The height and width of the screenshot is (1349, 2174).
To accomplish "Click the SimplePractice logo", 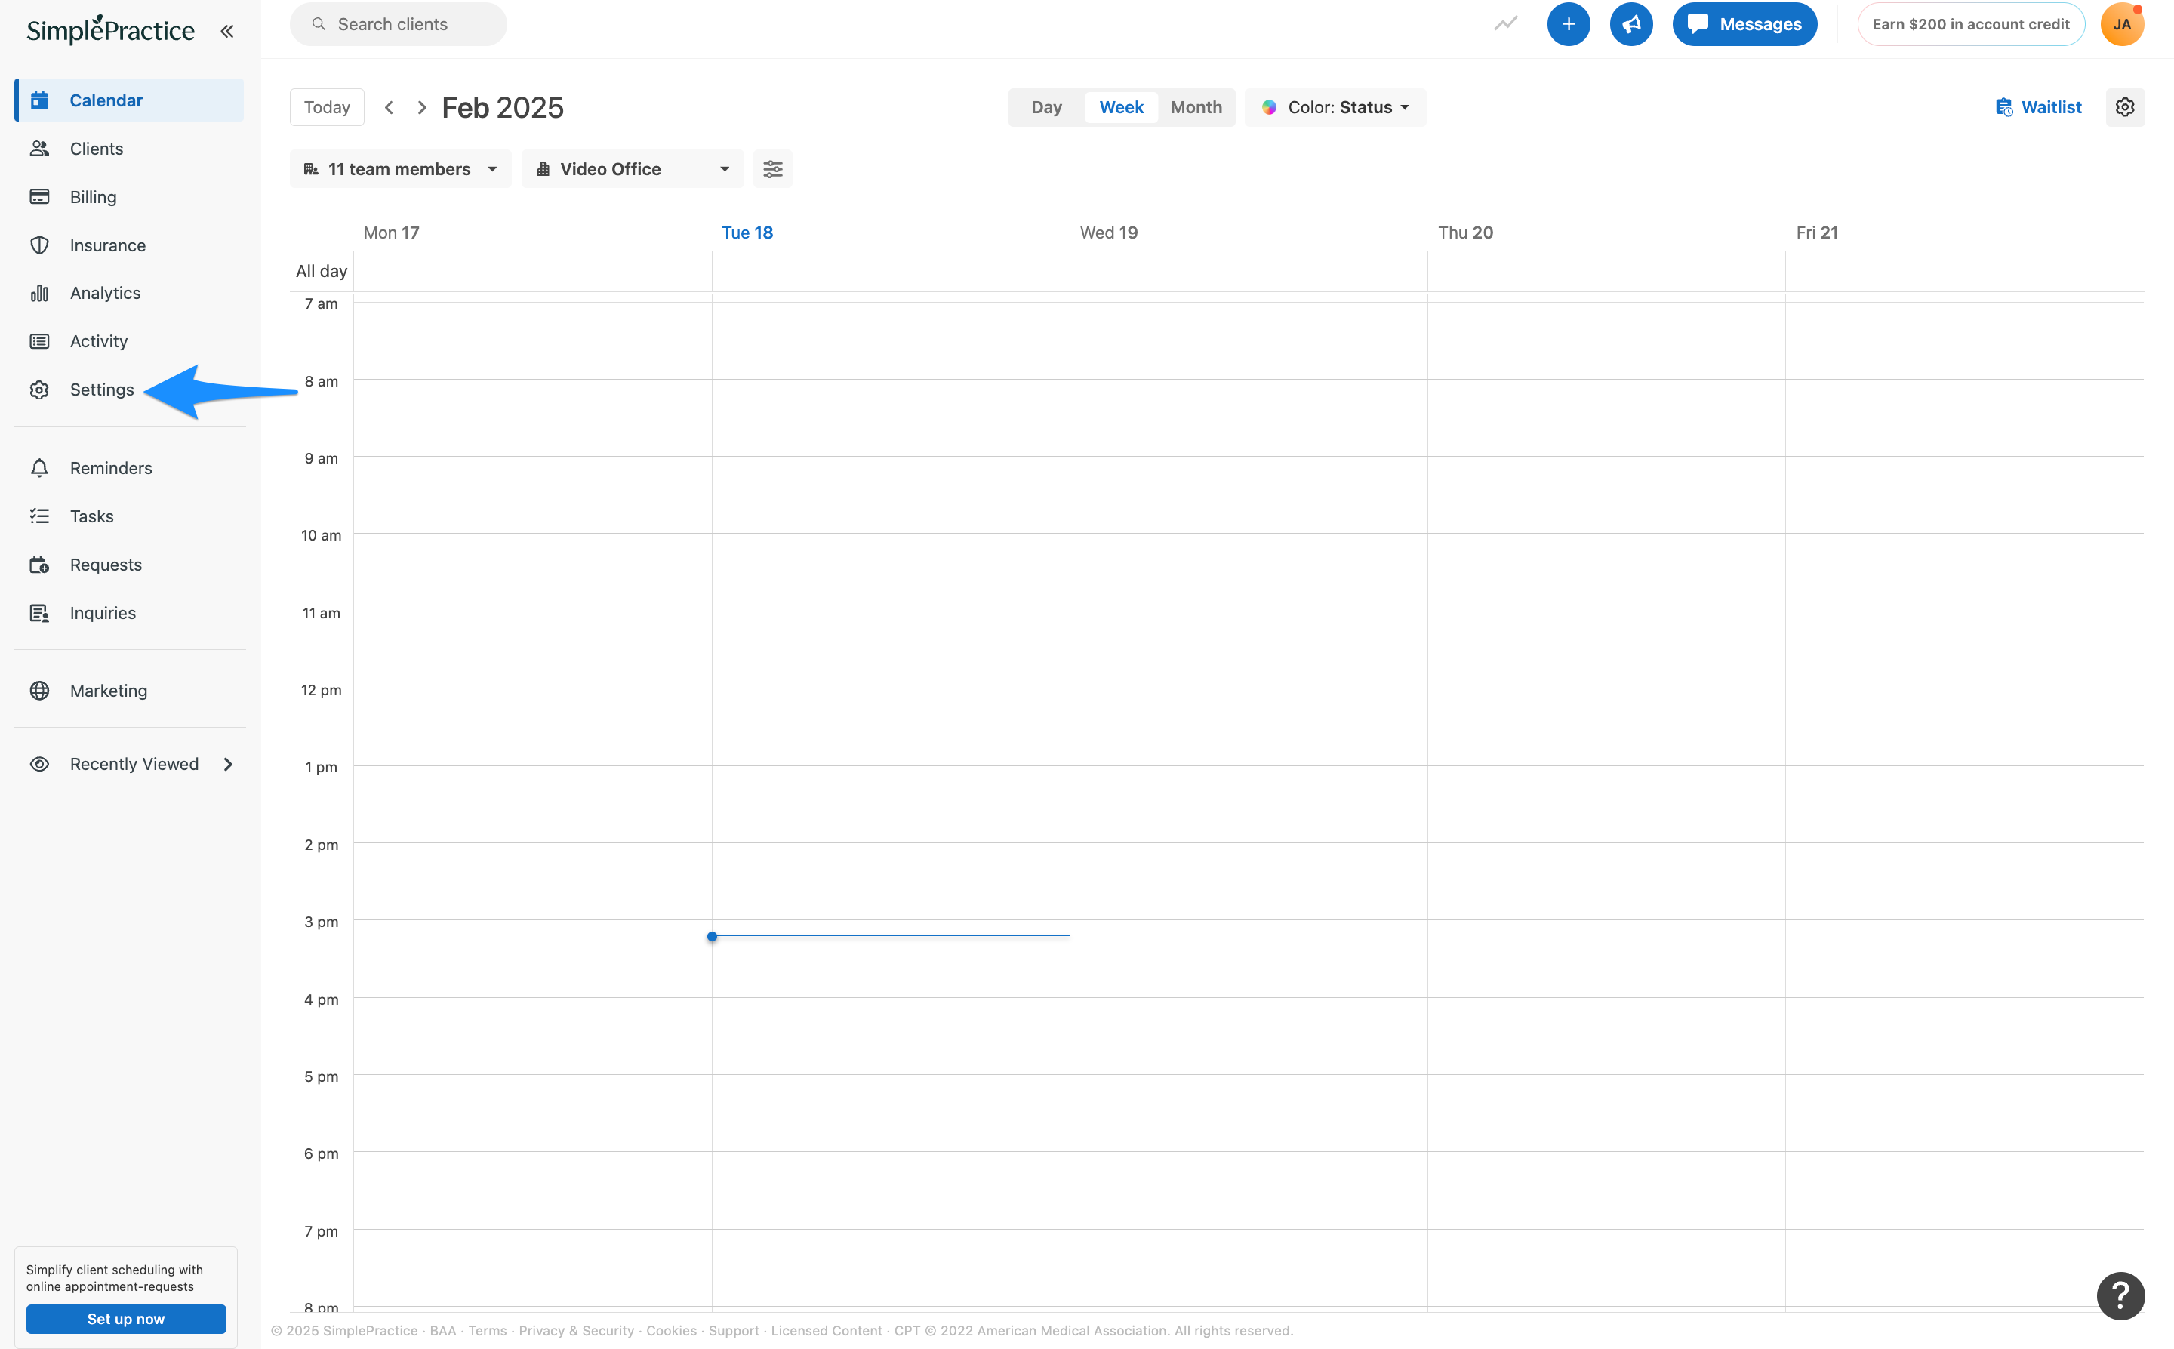I will 111,30.
